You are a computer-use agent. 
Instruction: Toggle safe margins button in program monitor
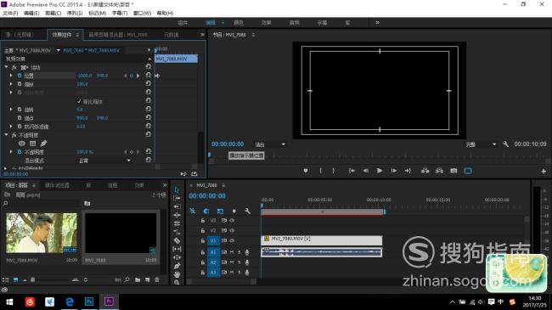pos(468,171)
